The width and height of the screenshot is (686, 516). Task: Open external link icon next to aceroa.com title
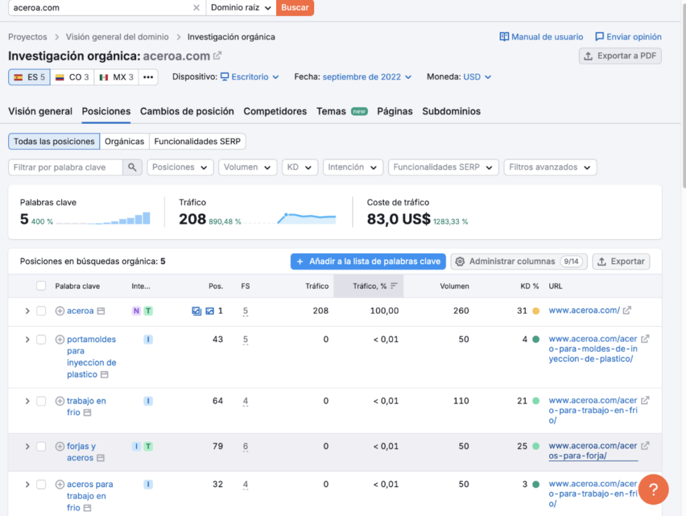tap(218, 56)
